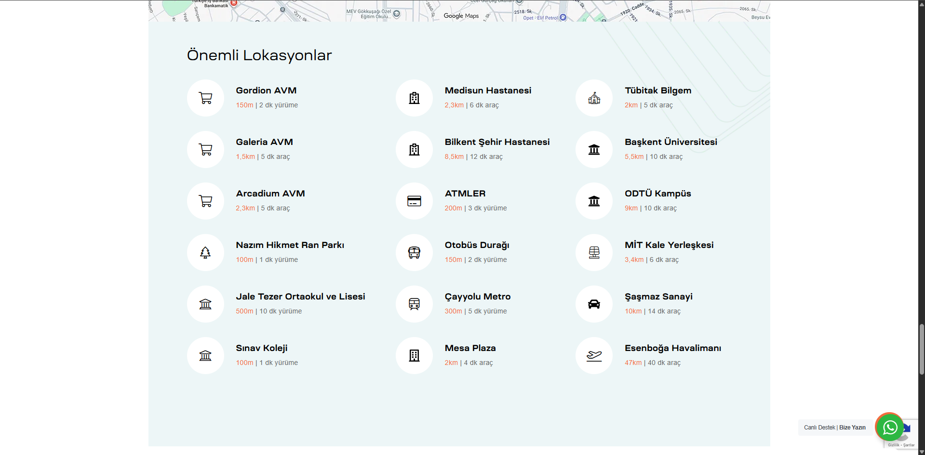Click the metro train icon for Çayyolu Metro
Viewport: 925px width, 455px height.
414,304
